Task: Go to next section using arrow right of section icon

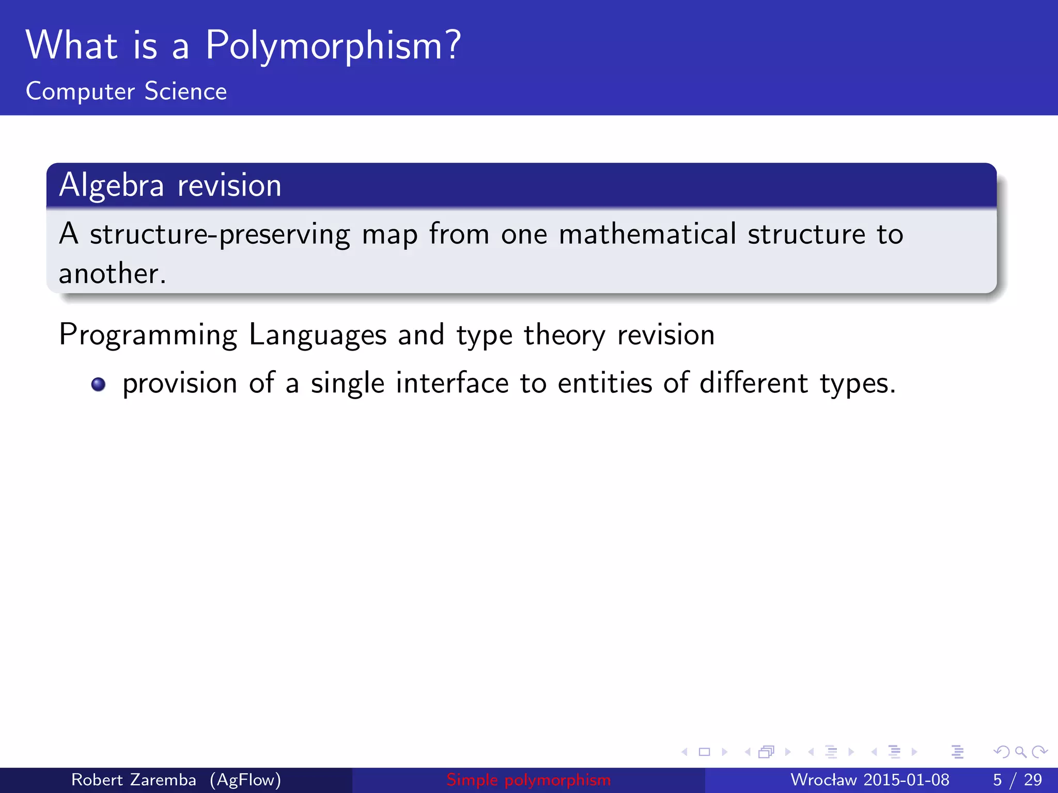Action: [x=914, y=752]
